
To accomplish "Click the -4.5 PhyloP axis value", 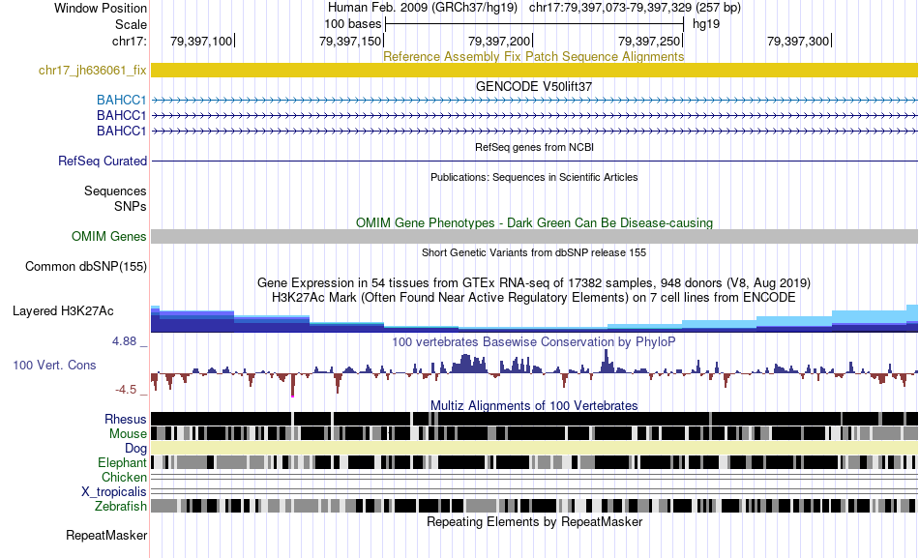I will pos(127,390).
